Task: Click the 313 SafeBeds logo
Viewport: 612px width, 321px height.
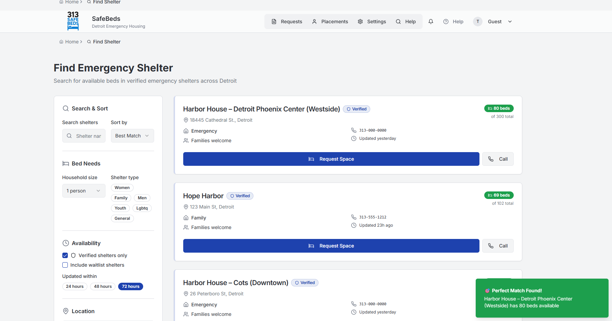Action: [73, 21]
